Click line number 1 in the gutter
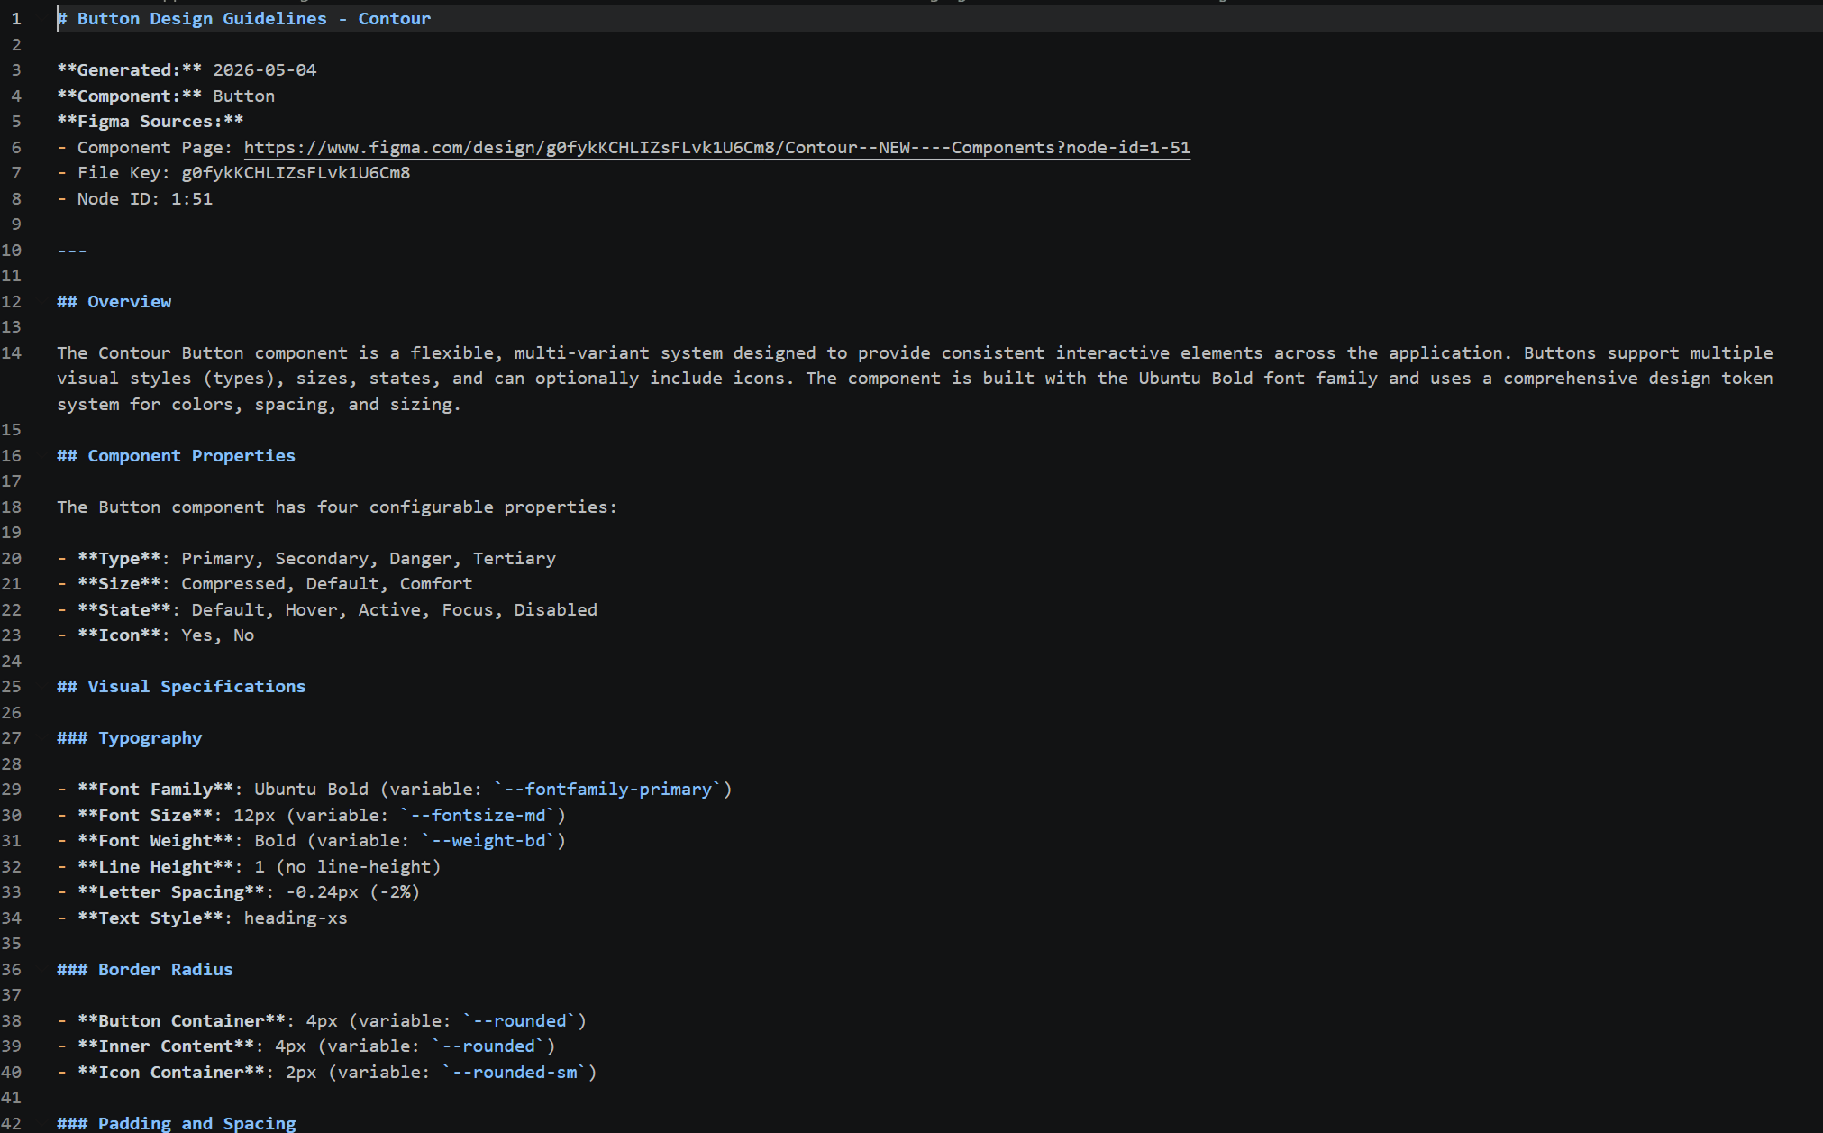The image size is (1823, 1133). pos(16,19)
